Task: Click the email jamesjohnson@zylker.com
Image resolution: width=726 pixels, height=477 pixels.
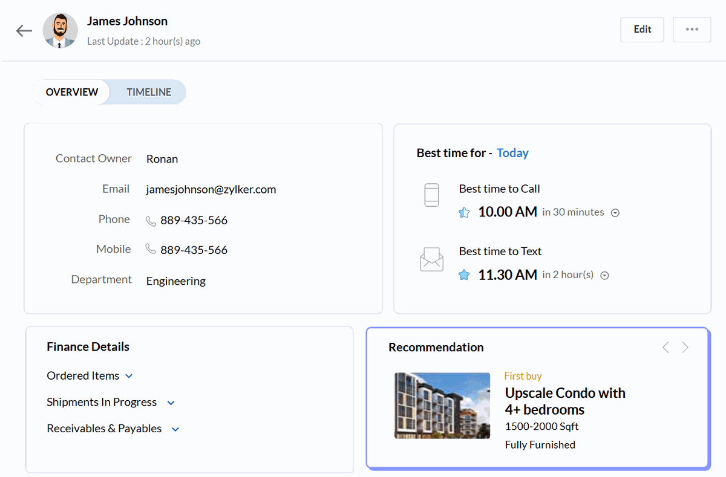Action: pyautogui.click(x=211, y=189)
